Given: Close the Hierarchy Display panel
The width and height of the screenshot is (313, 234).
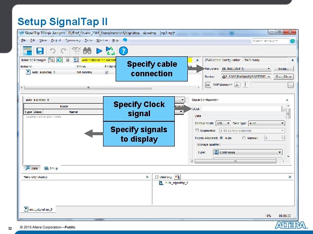Looking at the screenshot, I should click(x=147, y=177).
